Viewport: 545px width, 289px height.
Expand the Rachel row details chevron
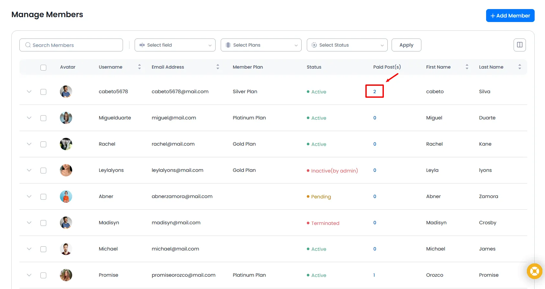(29, 144)
